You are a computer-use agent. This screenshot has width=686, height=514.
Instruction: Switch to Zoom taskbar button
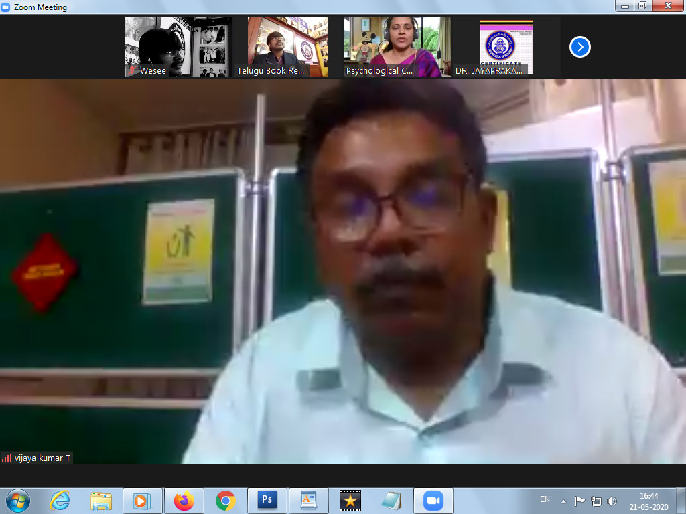click(x=433, y=500)
